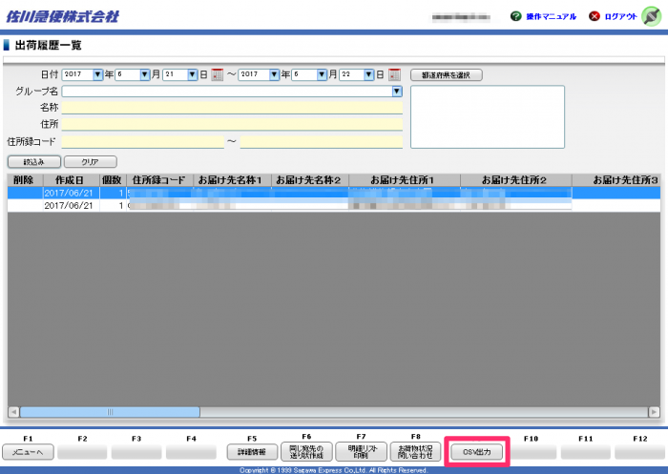Screen dimensions: 668x474
Task: Click the green help question mark icon
Action: tap(516, 16)
